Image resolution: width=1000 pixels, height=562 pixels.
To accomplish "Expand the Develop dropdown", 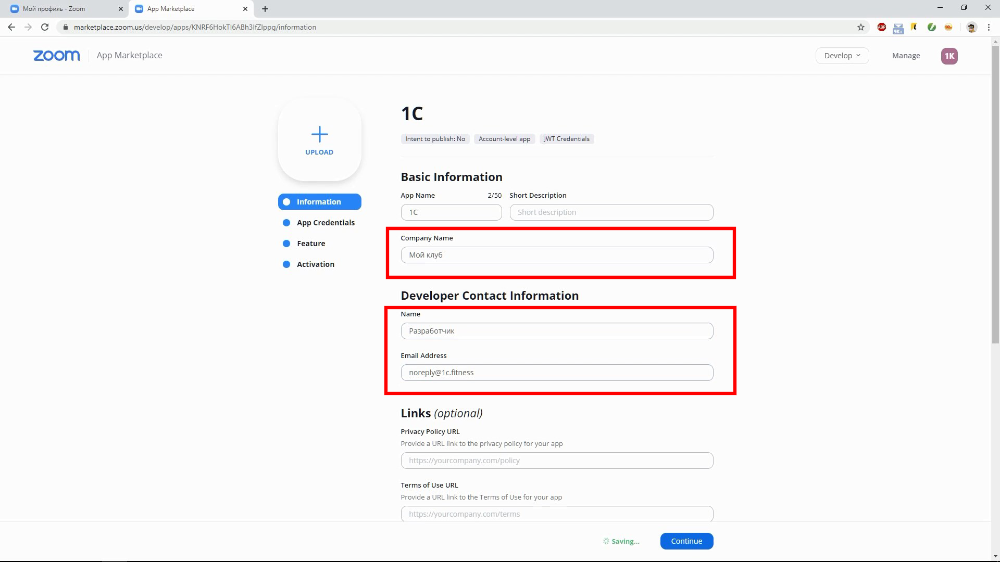I will 842,56.
